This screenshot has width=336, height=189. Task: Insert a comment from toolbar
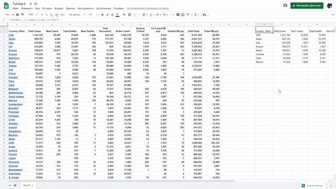[x=178, y=15]
